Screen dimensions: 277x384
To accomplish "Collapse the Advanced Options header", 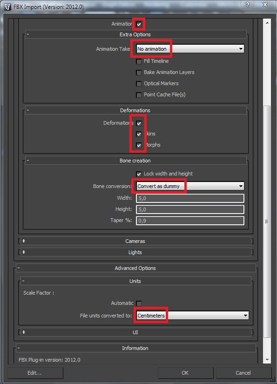I will click(x=136, y=268).
